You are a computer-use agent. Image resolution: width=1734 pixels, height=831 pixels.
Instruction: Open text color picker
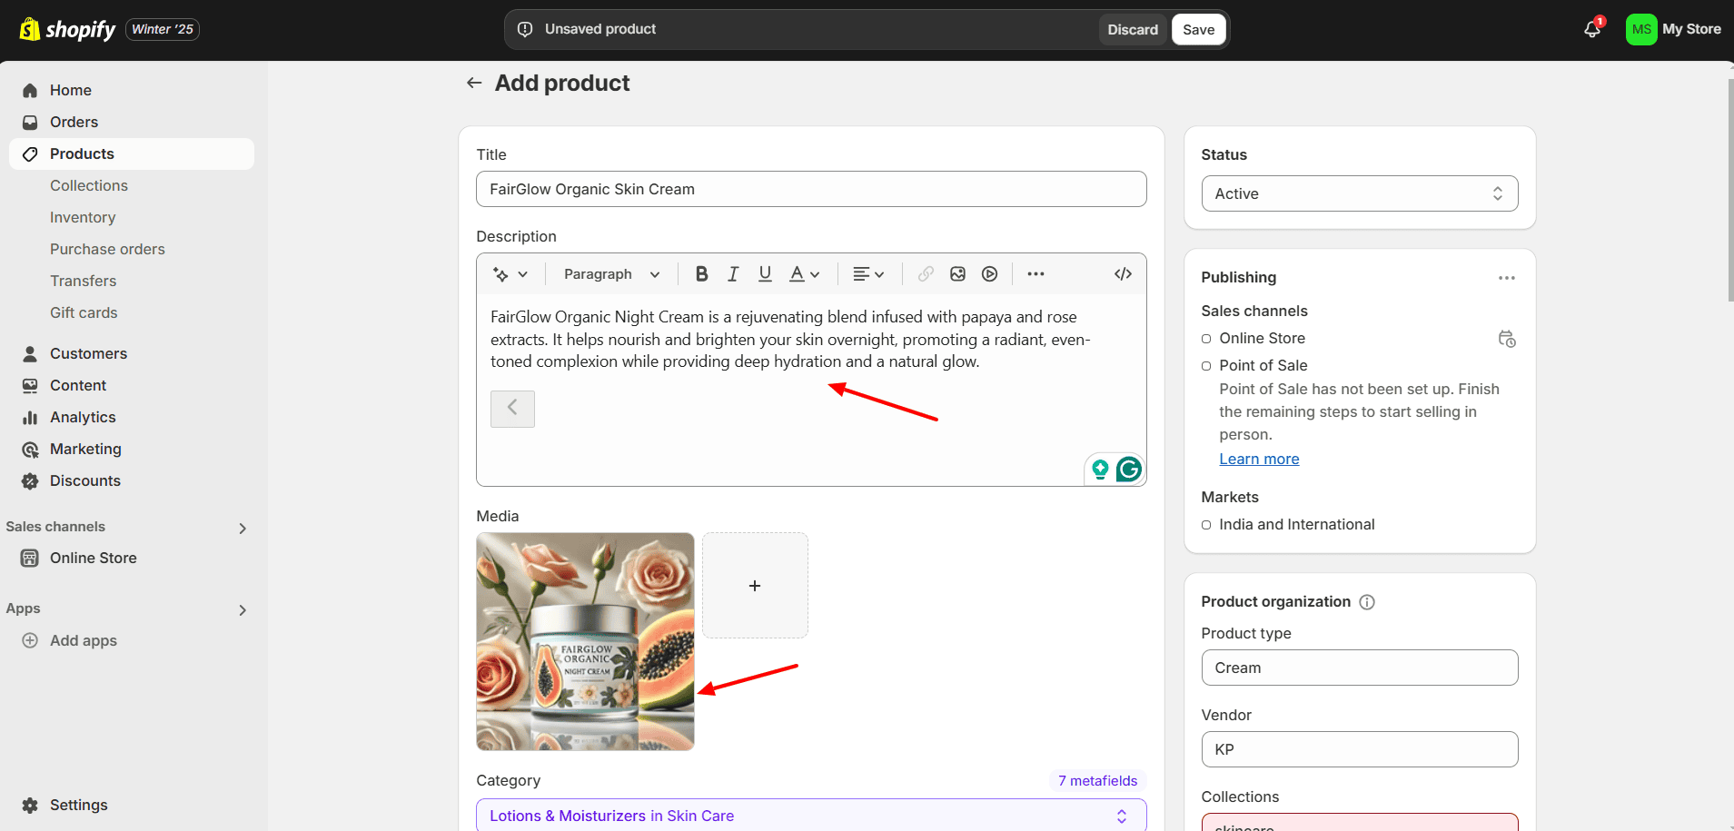click(804, 274)
